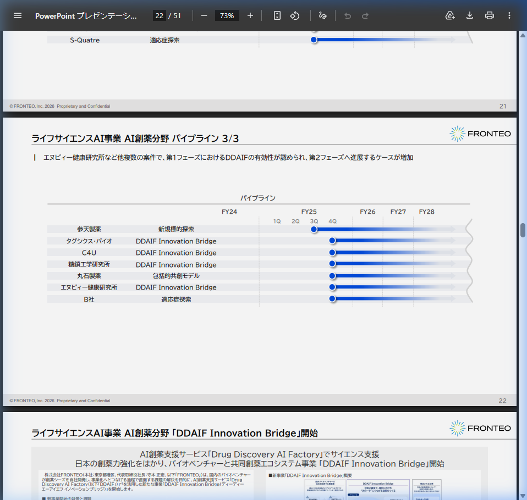Zoom in with the plus button

[x=250, y=15]
